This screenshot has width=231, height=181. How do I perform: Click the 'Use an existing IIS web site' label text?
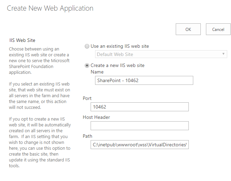point(119,46)
